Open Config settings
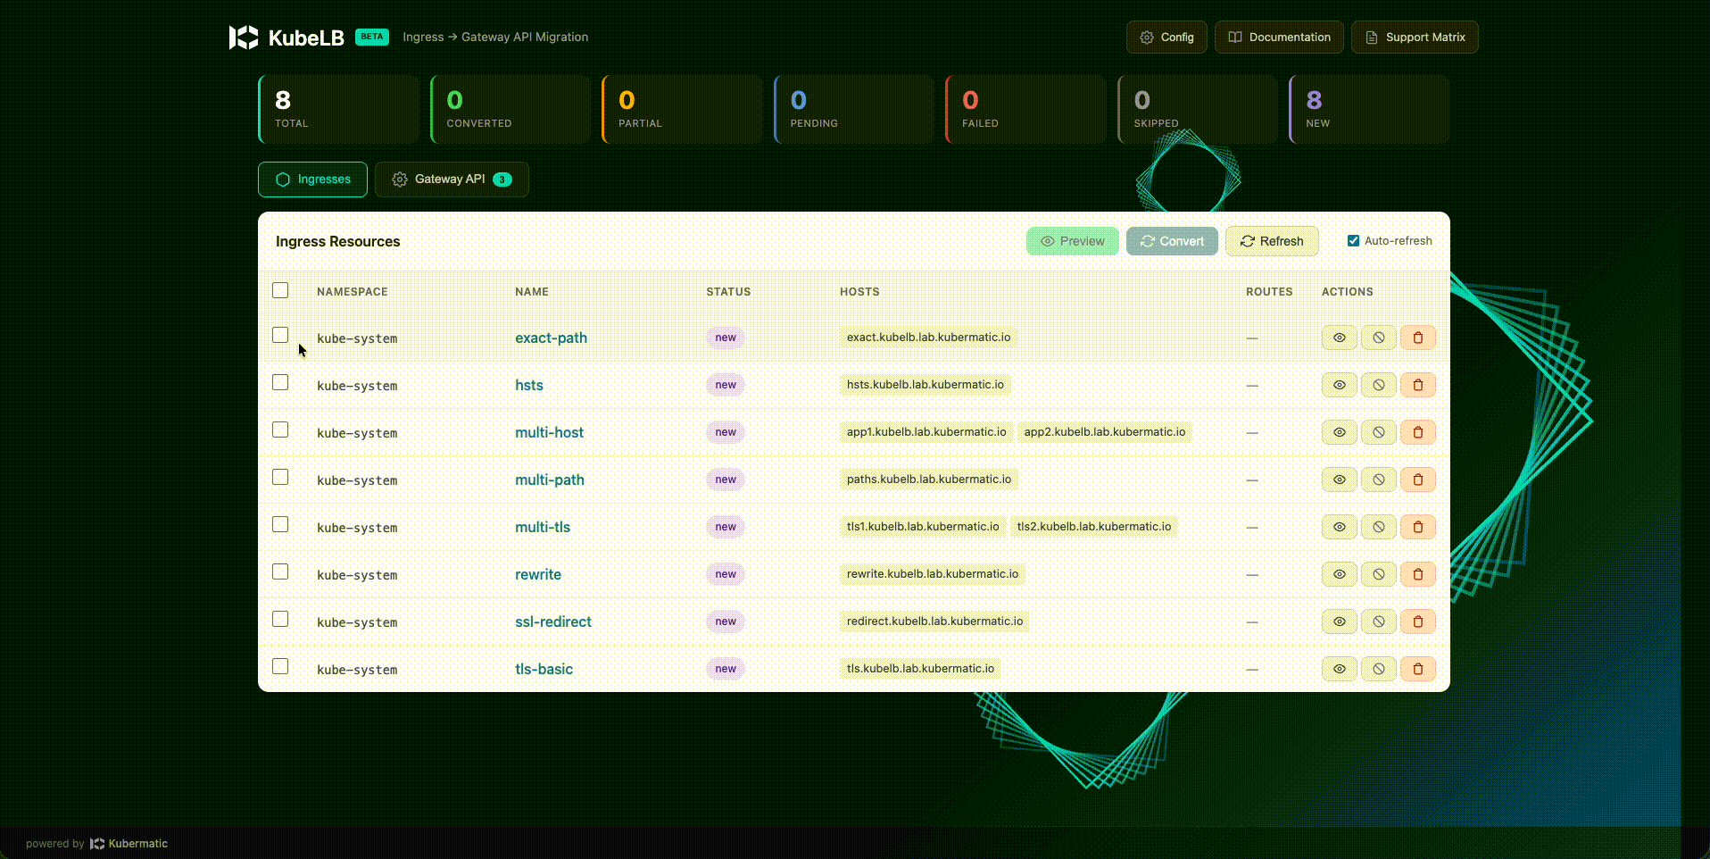 [x=1166, y=37]
